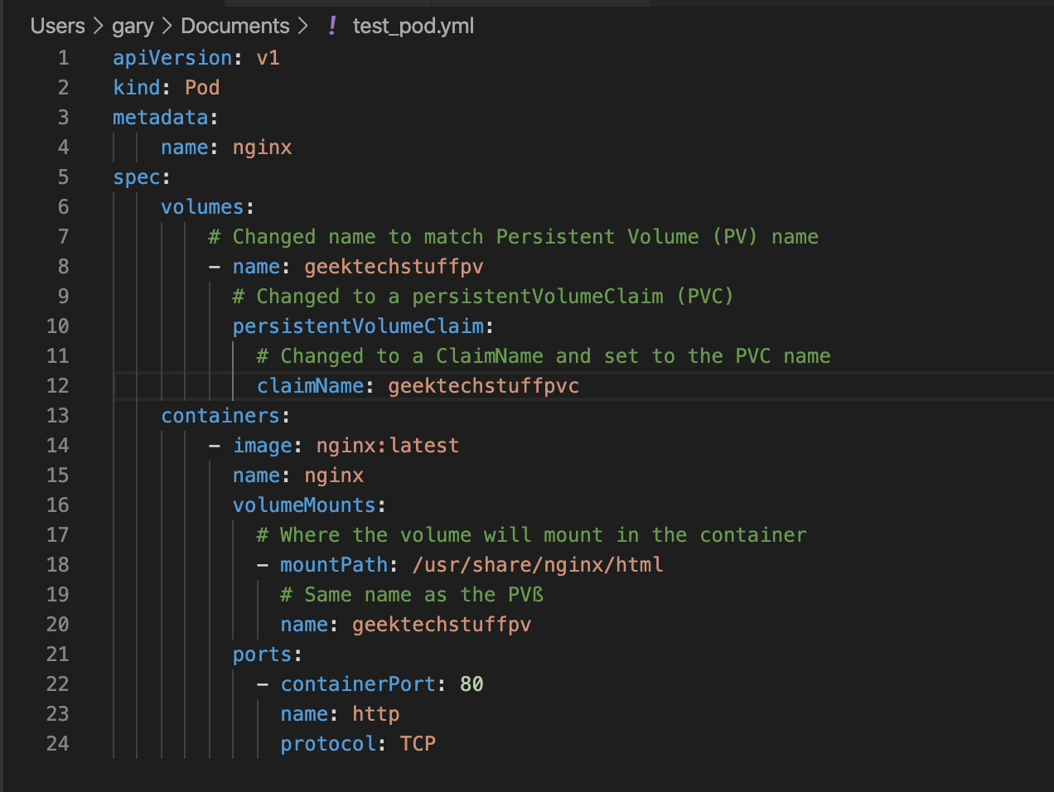The width and height of the screenshot is (1054, 792).
Task: Open the Users breadcrumb dropdown
Action: pos(57,26)
